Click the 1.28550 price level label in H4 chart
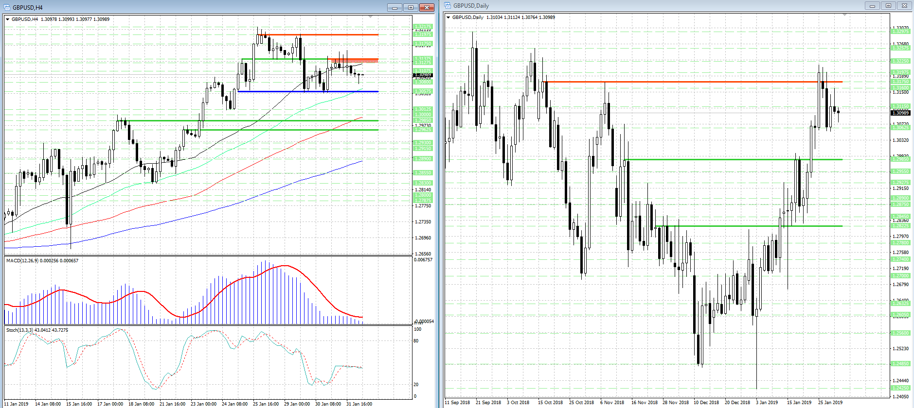Image resolution: width=914 pixels, height=408 pixels. point(423,173)
